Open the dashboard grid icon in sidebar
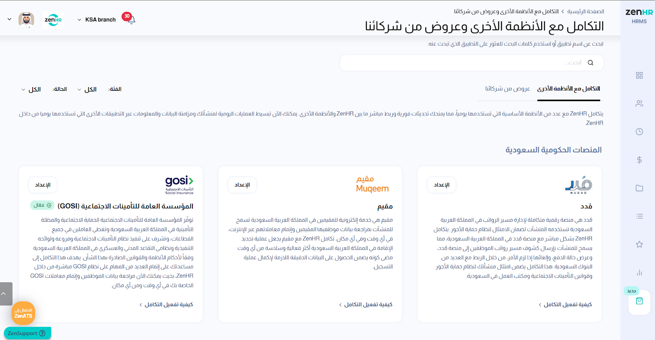This screenshot has width=655, height=340. (639, 75)
